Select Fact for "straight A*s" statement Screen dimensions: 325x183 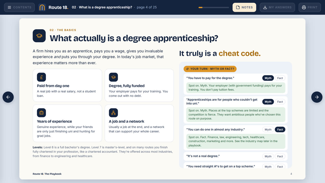280,166
